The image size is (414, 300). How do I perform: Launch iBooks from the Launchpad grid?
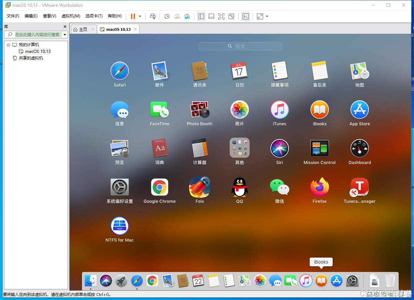coord(319,110)
